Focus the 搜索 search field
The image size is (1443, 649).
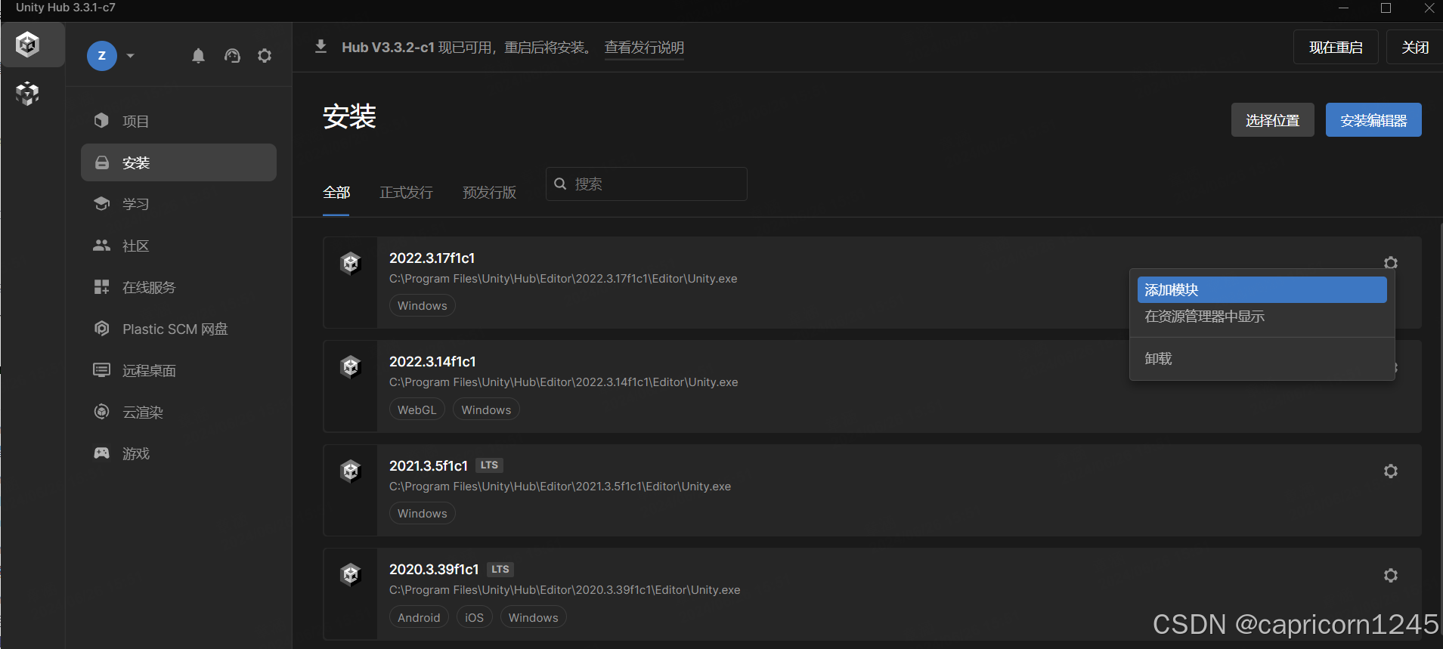coord(646,184)
